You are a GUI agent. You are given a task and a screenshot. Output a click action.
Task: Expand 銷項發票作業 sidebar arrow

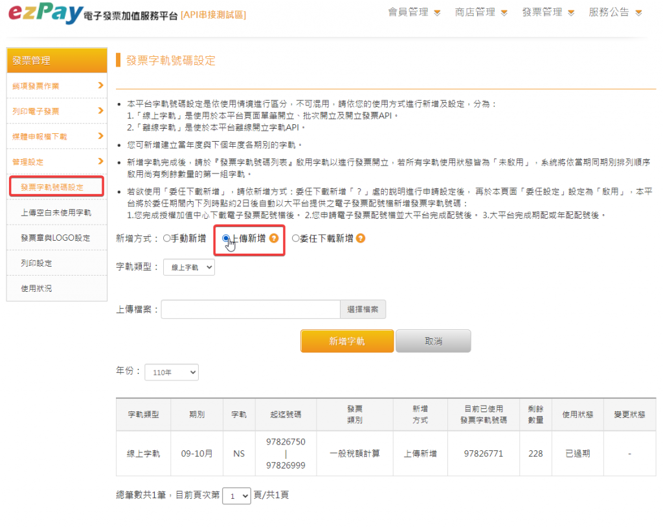[x=100, y=85]
